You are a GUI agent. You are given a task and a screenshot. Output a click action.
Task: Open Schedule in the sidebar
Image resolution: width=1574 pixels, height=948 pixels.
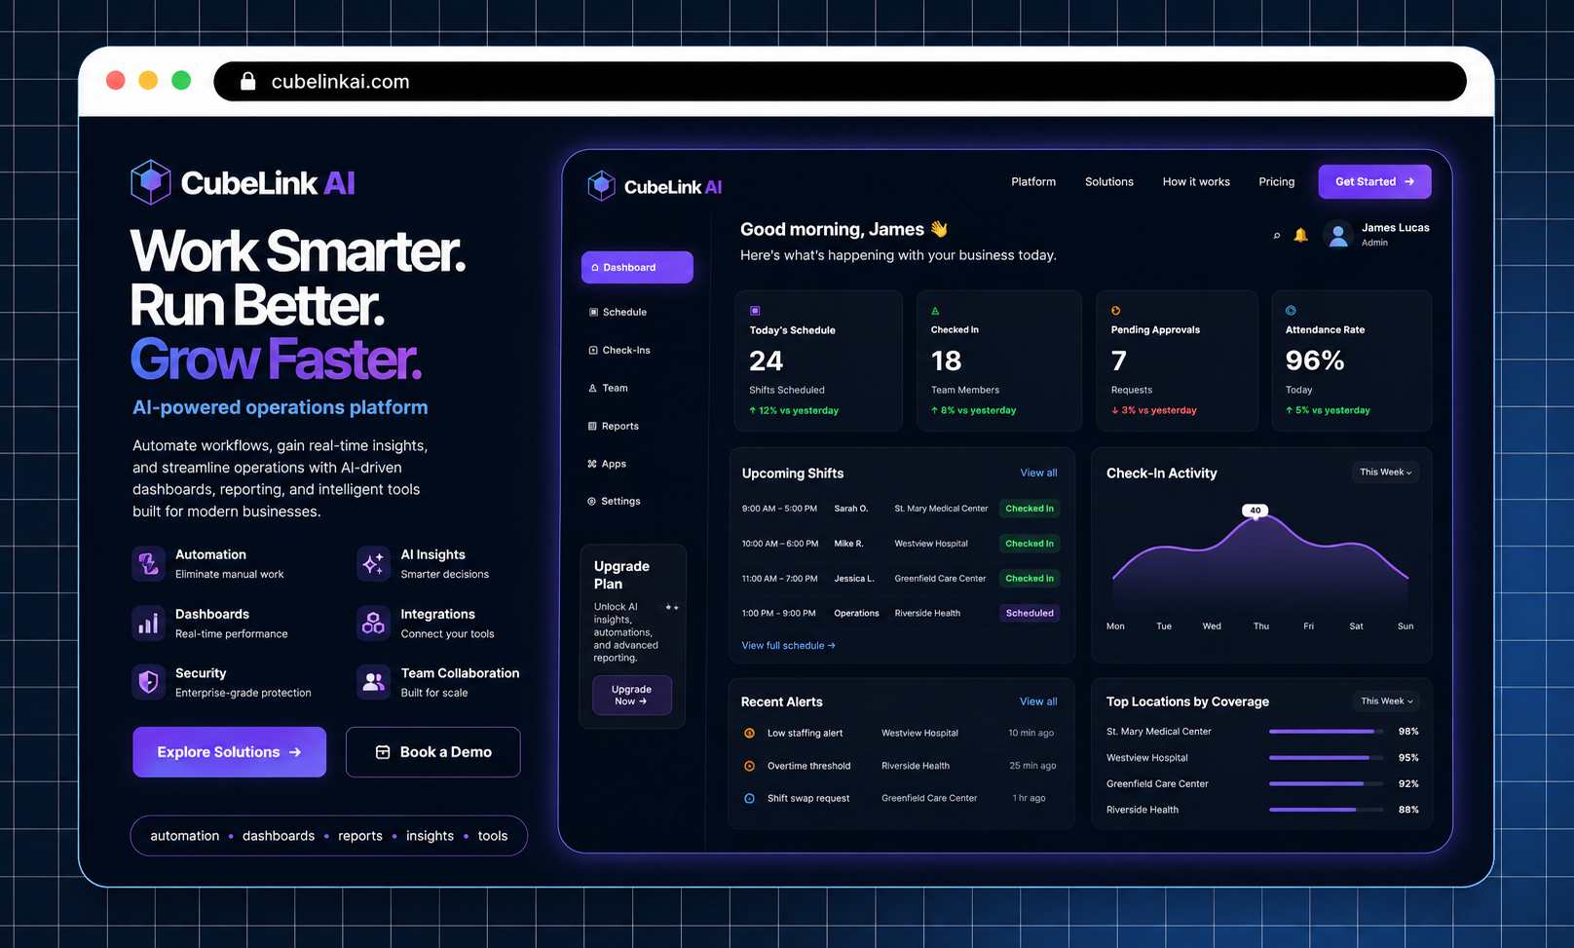tap(618, 312)
